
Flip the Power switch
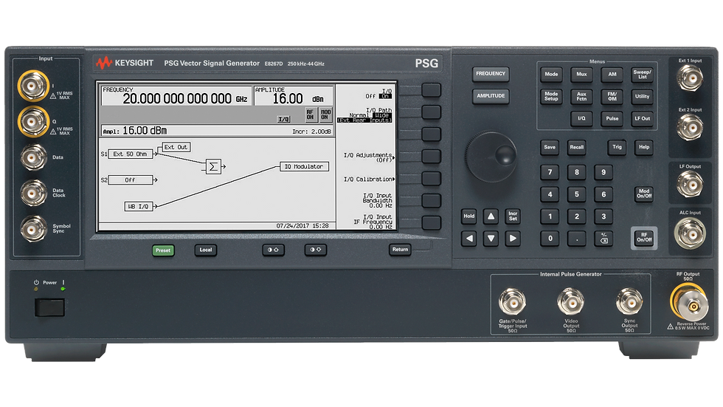50,307
